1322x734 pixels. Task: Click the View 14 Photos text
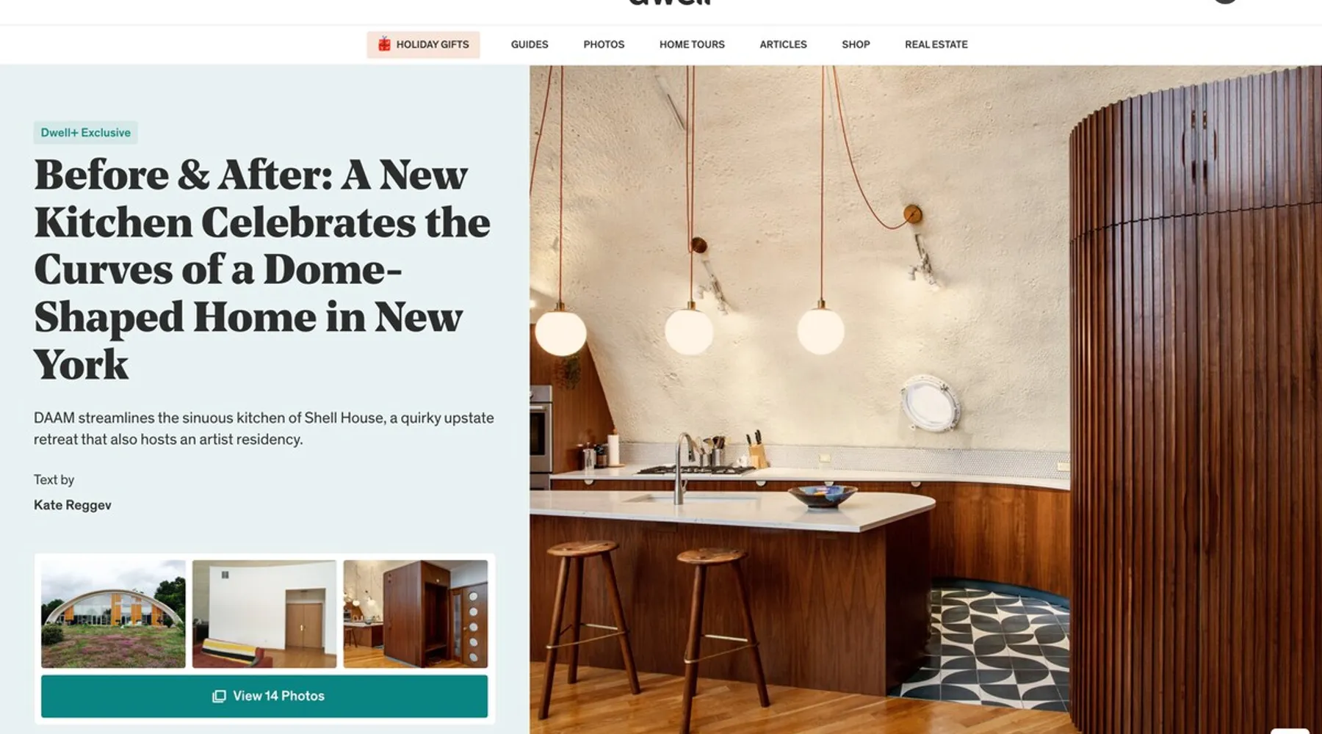(278, 696)
